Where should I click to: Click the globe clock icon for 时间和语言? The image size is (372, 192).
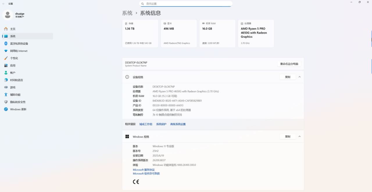6,80
